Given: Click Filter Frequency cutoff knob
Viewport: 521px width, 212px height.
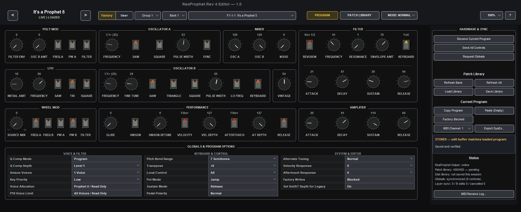Looking at the screenshot, I should point(334,45).
